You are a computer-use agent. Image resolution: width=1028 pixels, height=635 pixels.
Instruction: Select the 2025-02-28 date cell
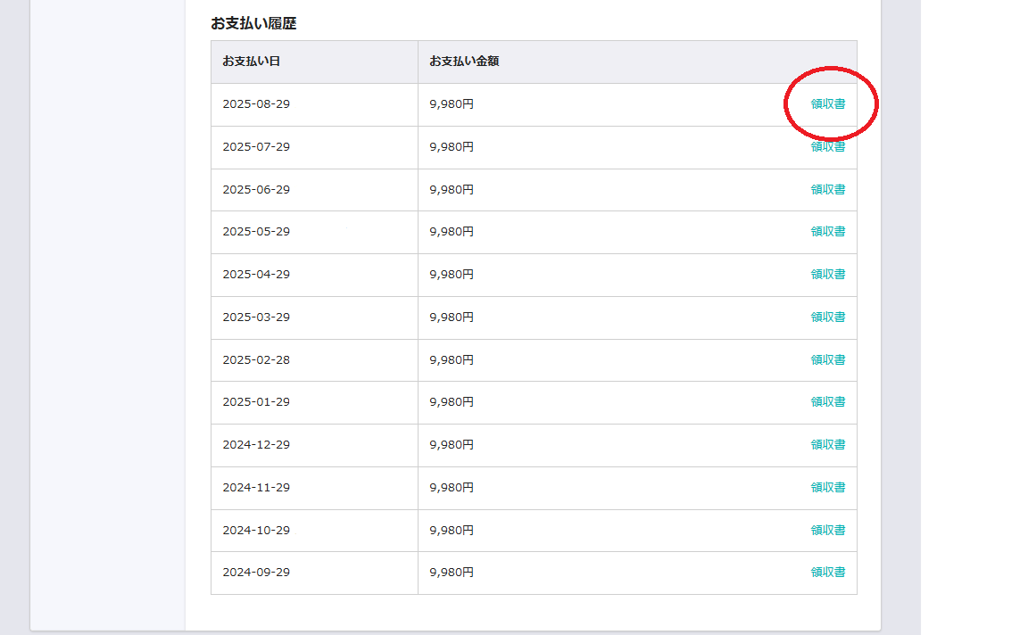point(256,360)
